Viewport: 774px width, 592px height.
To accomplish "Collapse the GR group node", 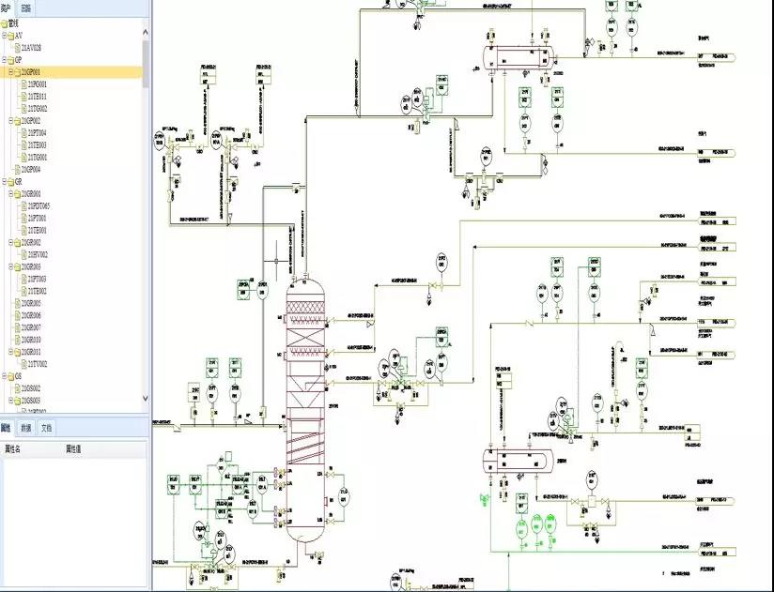I will click(4, 181).
